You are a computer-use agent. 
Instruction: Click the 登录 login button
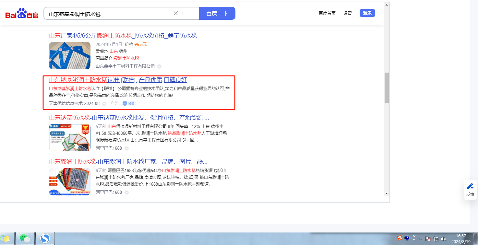coord(367,13)
